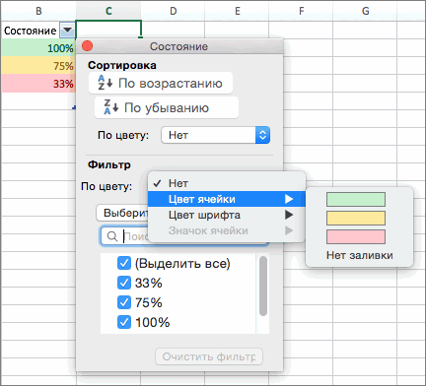Click the search magnifier icon

(112, 236)
